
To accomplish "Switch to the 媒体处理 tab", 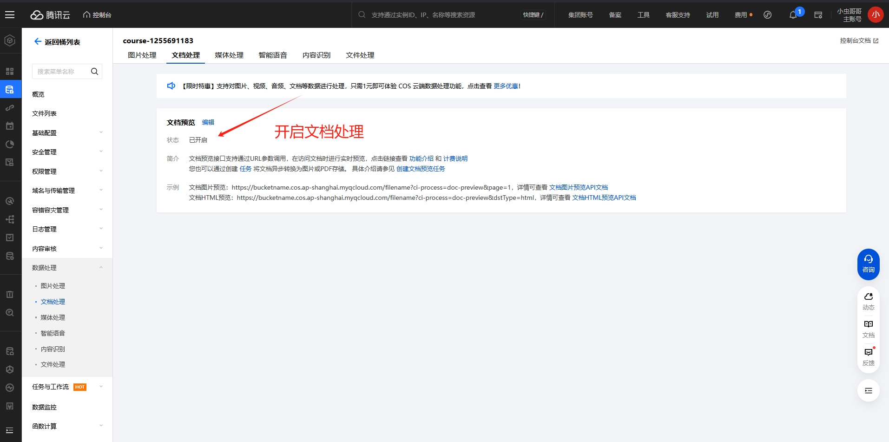I will tap(229, 55).
